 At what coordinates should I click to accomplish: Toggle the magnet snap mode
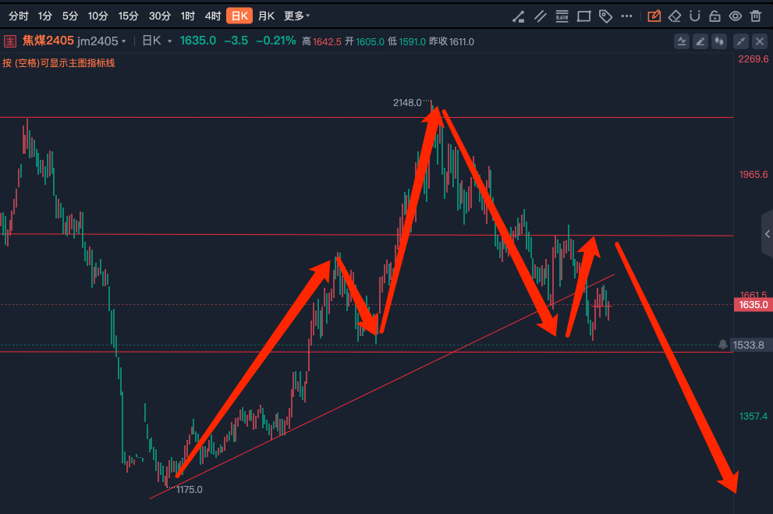695,16
